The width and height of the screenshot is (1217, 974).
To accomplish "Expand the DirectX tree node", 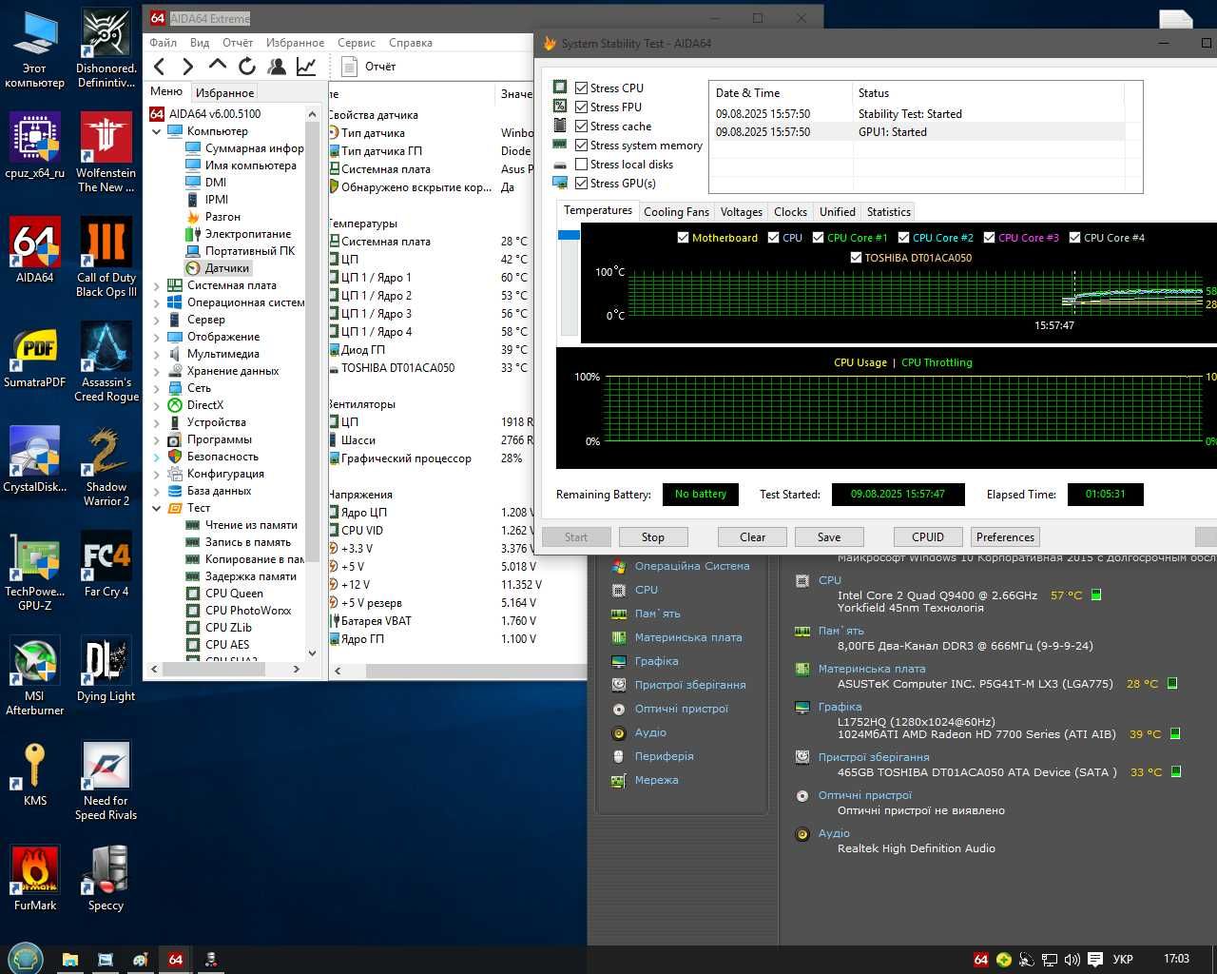I will click(x=157, y=405).
